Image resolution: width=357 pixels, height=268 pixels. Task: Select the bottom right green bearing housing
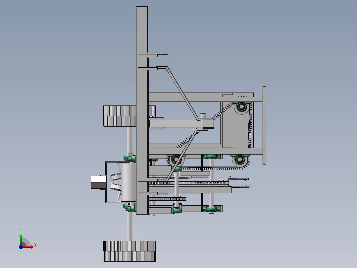pyautogui.click(x=240, y=160)
